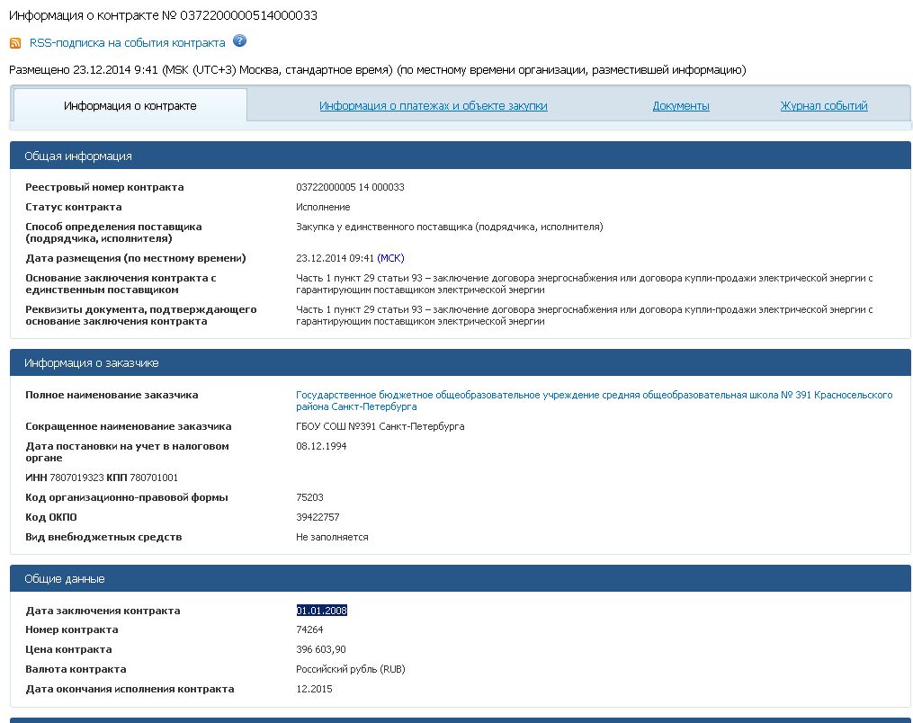The image size is (913, 723).
Task: Click the orange RSS feed icon
Action: [x=15, y=43]
